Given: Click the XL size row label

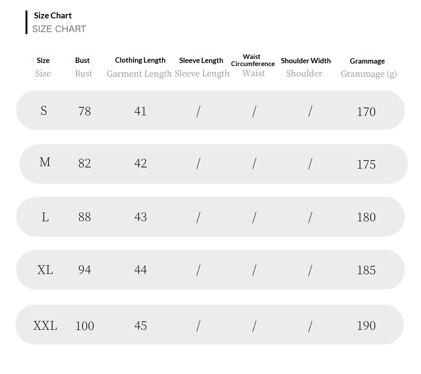Looking at the screenshot, I should (45, 270).
